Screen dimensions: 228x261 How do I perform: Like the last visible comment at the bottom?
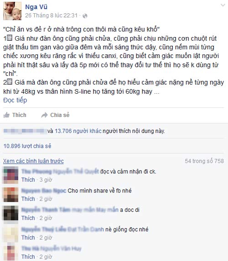(x=28, y=257)
